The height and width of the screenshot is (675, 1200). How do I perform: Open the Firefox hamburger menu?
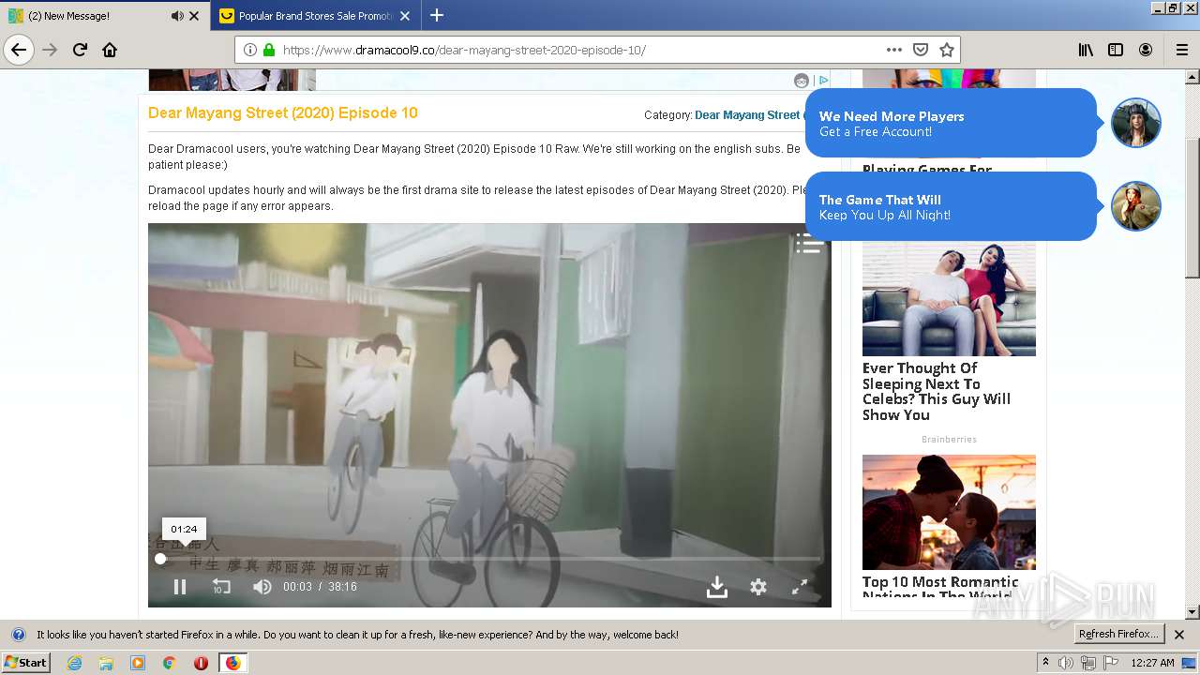pyautogui.click(x=1181, y=50)
